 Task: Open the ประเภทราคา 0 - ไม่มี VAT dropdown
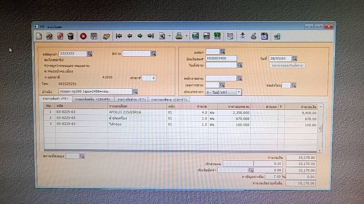[x=239, y=92]
